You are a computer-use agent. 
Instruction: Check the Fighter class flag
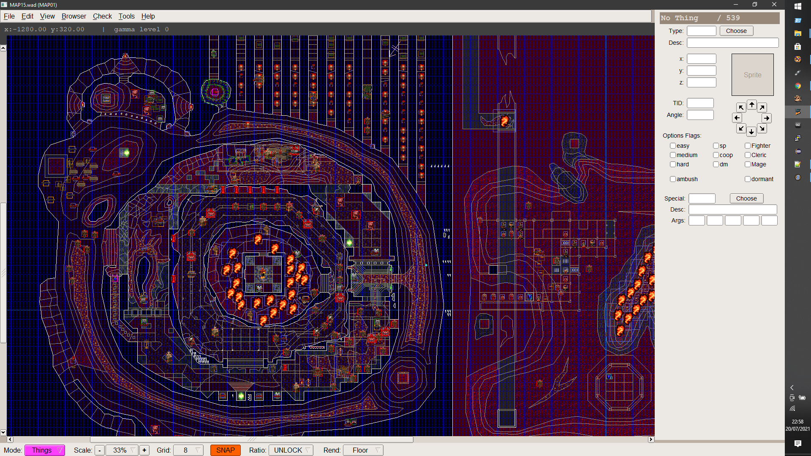(748, 146)
